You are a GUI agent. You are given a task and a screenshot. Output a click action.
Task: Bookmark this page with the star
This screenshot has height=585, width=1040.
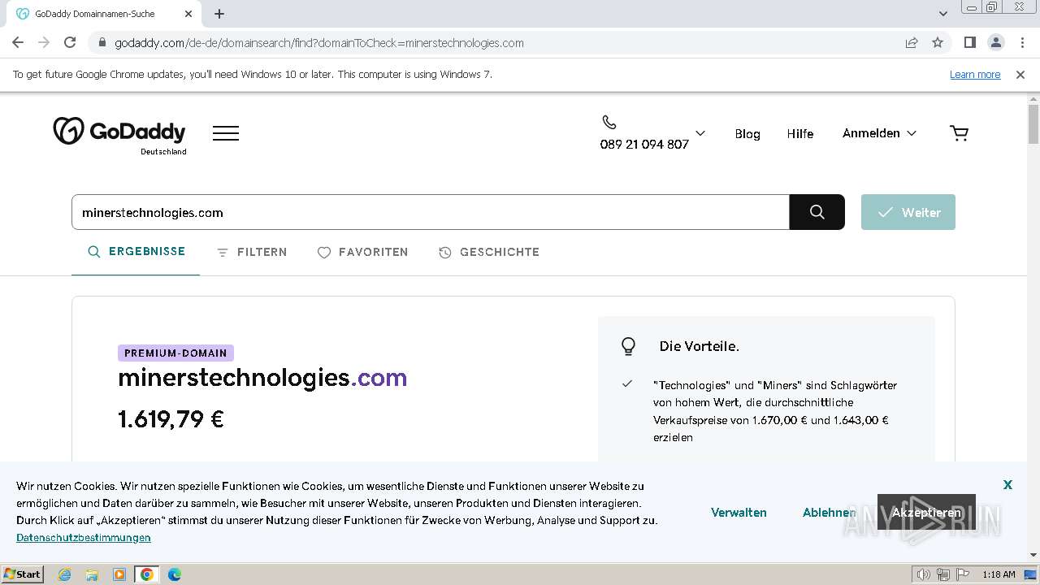938,42
